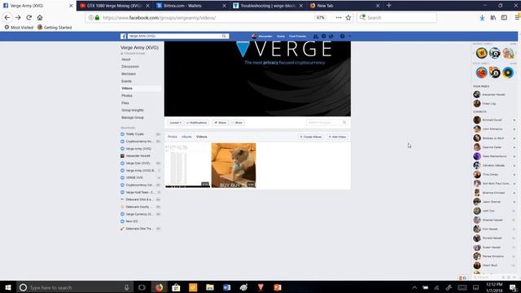521x293 pixels.
Task: Open the group Photos section in sidebar
Action: point(127,96)
